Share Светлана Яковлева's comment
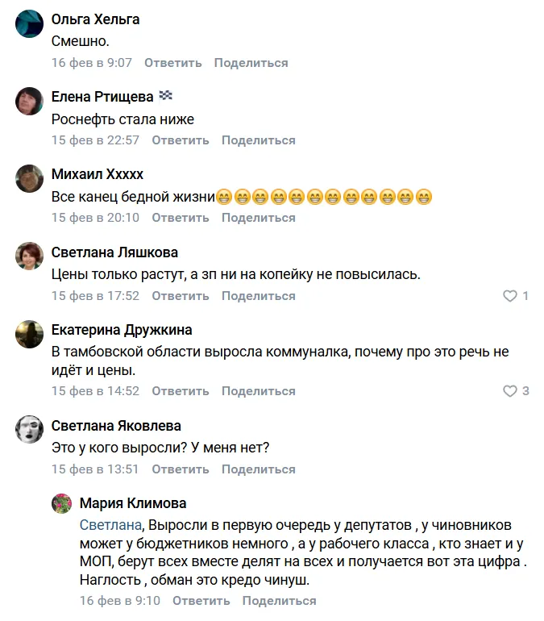 pyautogui.click(x=258, y=469)
